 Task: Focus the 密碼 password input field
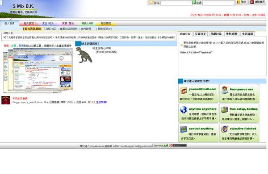click(218, 3)
